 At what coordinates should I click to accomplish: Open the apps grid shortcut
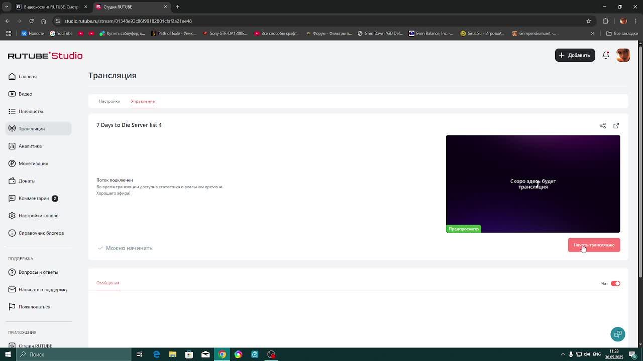tap(9, 34)
